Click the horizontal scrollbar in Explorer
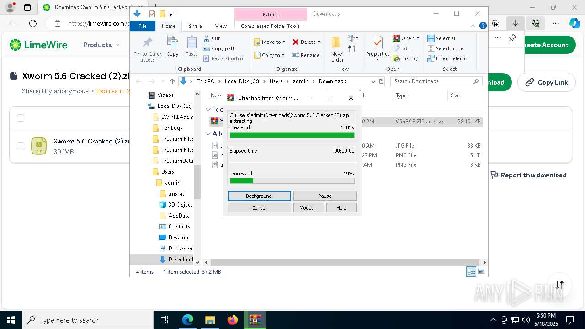This screenshot has width=585, height=329. coord(345,262)
